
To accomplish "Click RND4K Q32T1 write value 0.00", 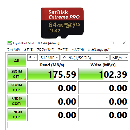I will (x=103, y=101).
